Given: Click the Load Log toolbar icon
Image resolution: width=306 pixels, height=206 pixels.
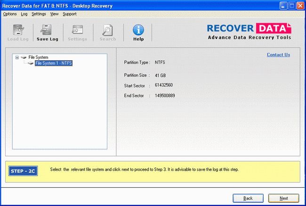Looking at the screenshot, I should [x=17, y=30].
